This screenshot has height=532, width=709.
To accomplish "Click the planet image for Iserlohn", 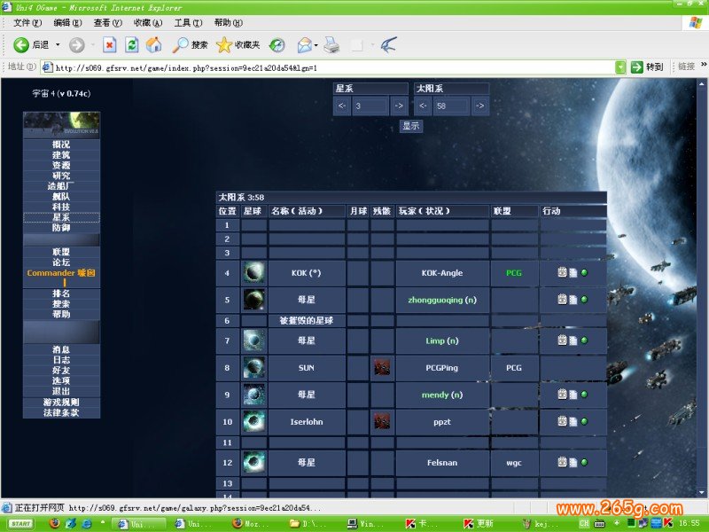I will point(254,422).
